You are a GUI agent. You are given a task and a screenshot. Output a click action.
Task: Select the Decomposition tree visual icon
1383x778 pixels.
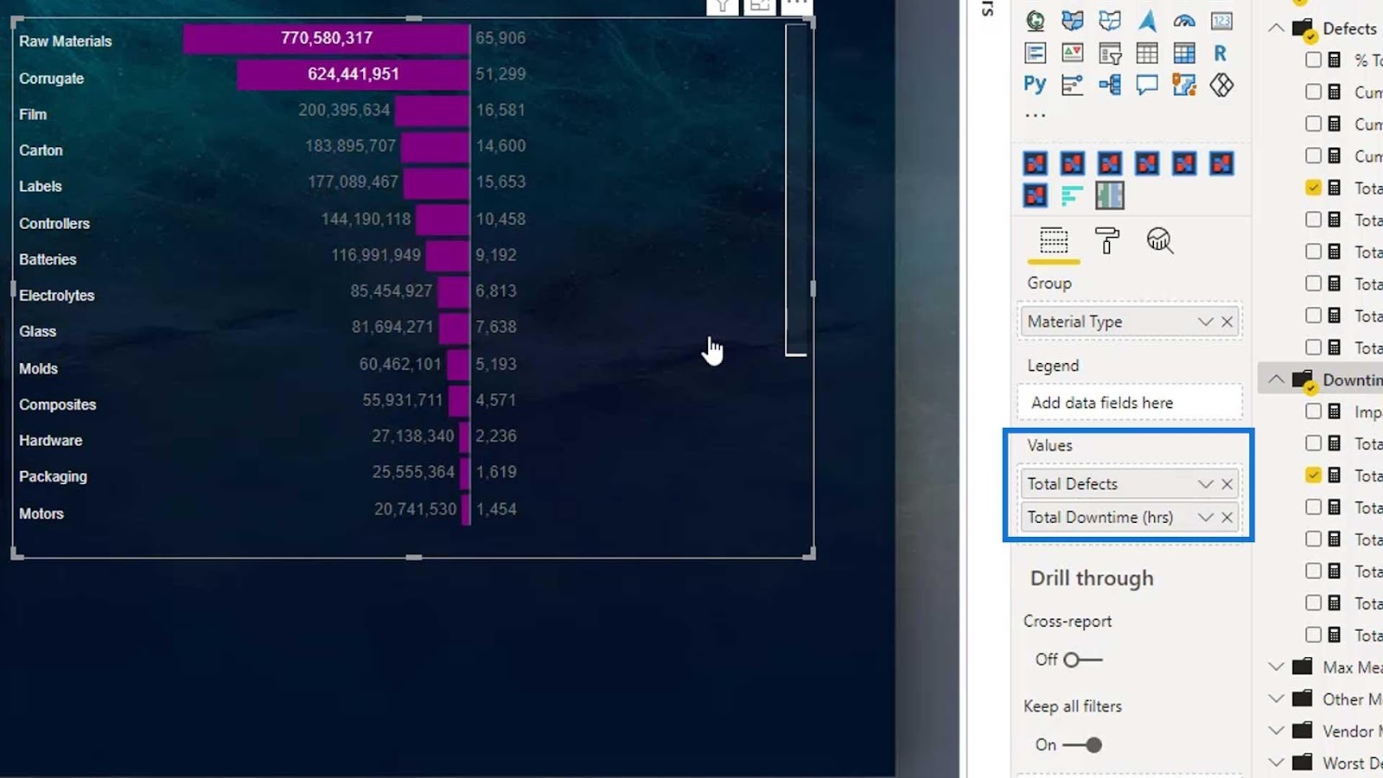coord(1110,85)
